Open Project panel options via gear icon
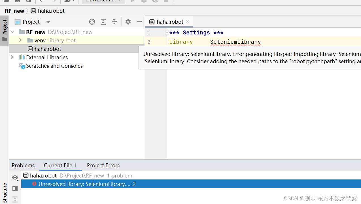361x204 pixels. (x=128, y=22)
